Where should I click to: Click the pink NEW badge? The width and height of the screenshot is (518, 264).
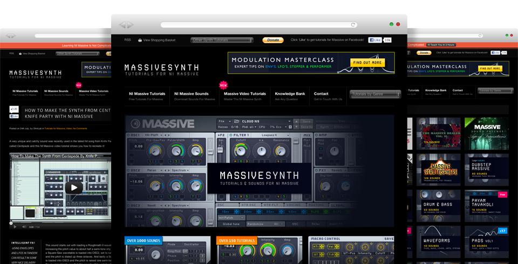click(x=223, y=85)
